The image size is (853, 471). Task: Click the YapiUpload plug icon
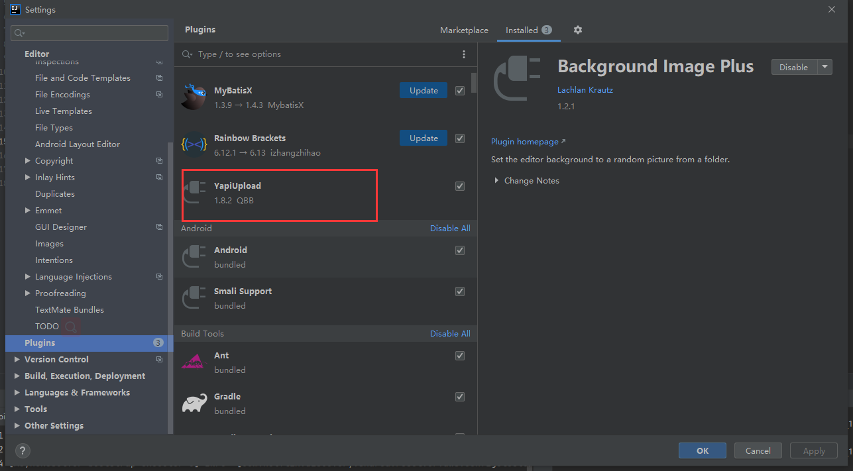point(194,193)
